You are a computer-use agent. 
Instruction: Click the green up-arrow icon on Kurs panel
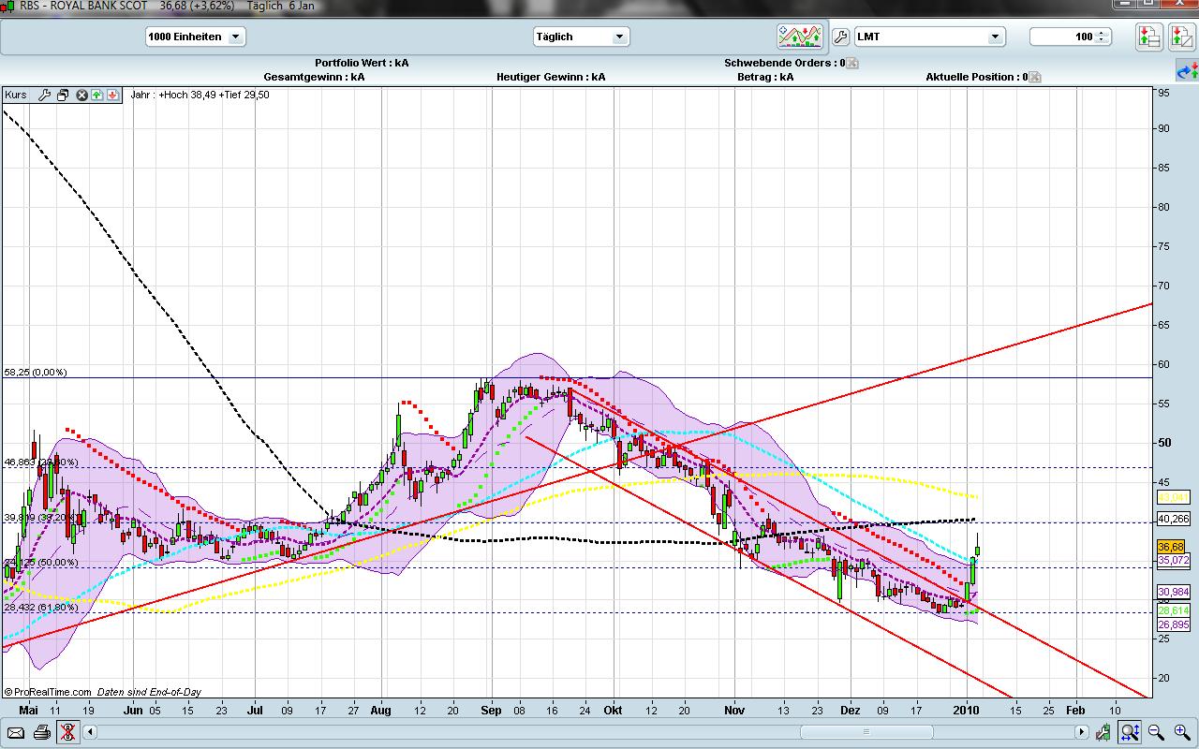tap(97, 95)
